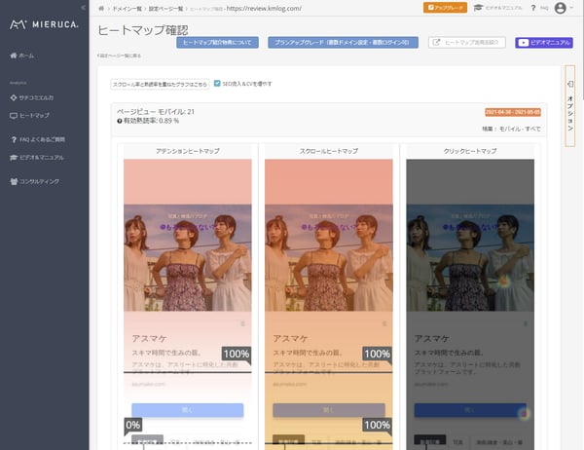Click the スクロールヒートマップ preview image

(329, 304)
